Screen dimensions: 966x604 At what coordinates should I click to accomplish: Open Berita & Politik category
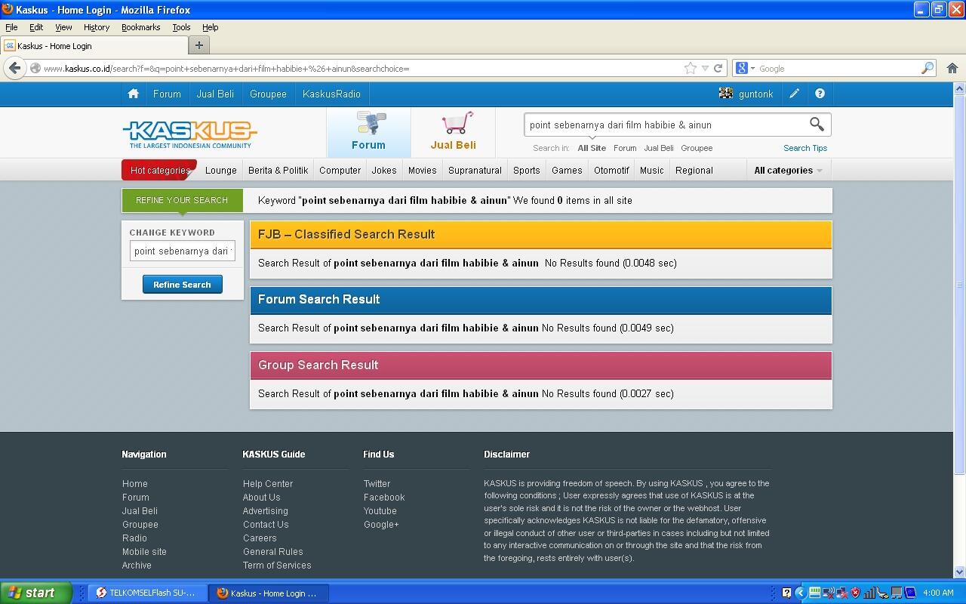click(278, 170)
